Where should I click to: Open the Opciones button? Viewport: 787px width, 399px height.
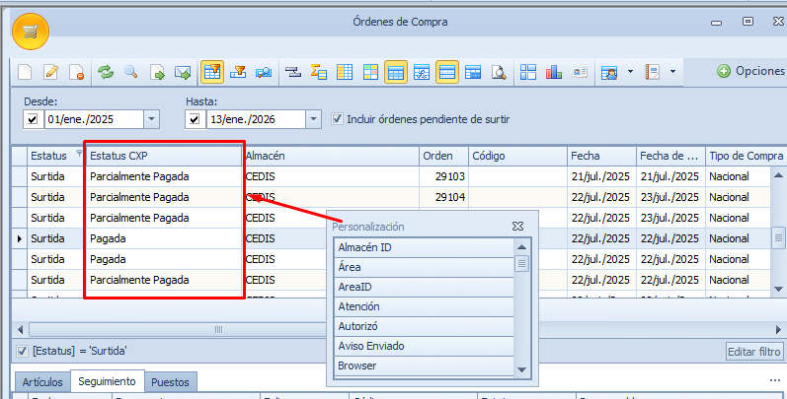(751, 71)
